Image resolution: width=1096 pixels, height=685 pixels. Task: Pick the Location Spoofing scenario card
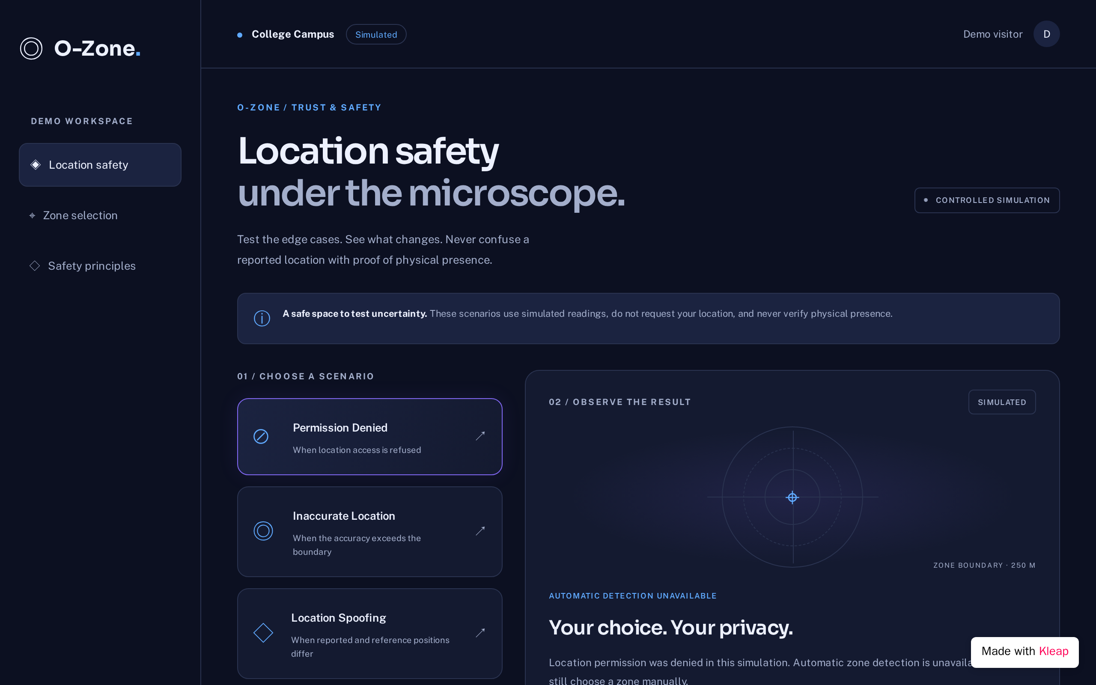coord(369,634)
